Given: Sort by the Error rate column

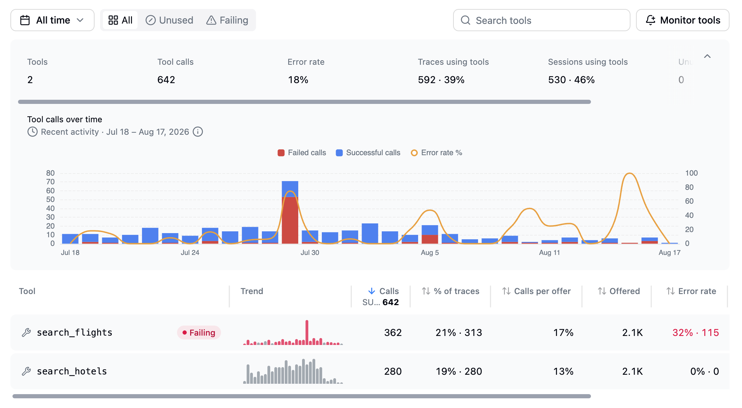Looking at the screenshot, I should tap(691, 291).
